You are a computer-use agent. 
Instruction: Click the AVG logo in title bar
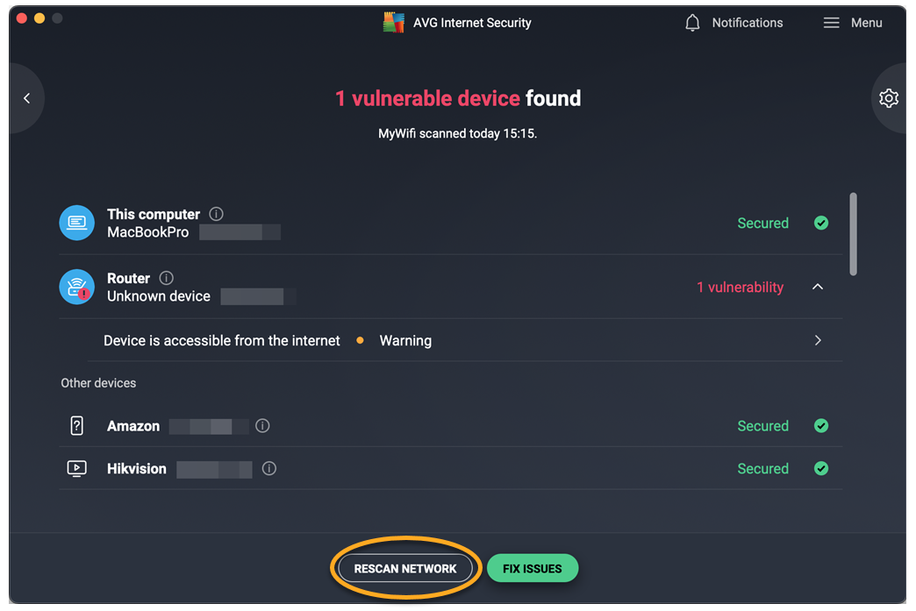pyautogui.click(x=394, y=23)
